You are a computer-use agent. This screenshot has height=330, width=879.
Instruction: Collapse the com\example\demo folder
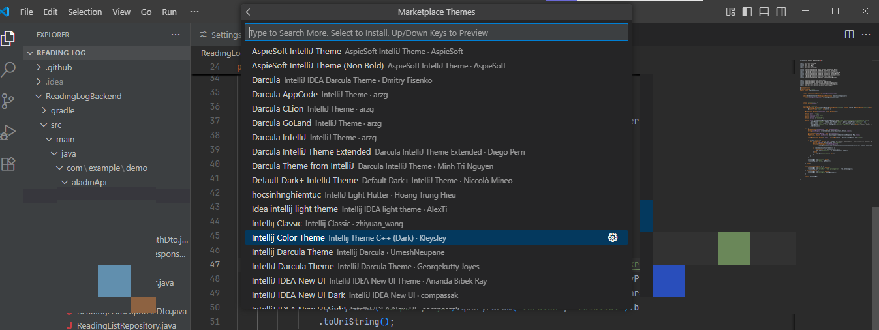click(x=106, y=168)
